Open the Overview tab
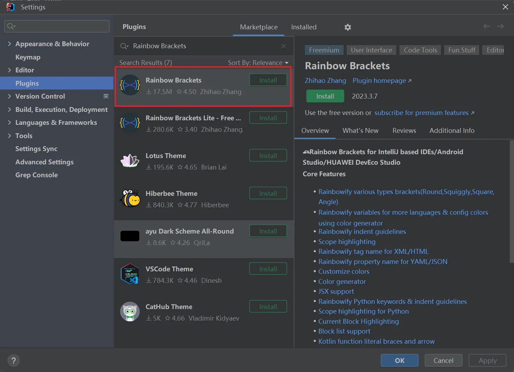 (315, 130)
